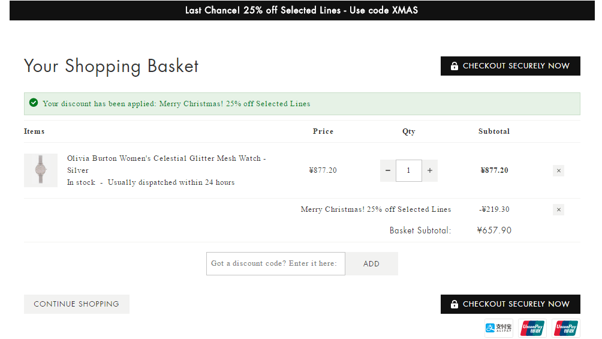
Task: Click bottom Checkout Securely Now button
Action: pos(510,304)
